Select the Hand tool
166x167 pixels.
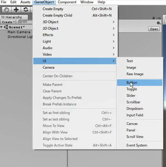click(x=6, y=10)
